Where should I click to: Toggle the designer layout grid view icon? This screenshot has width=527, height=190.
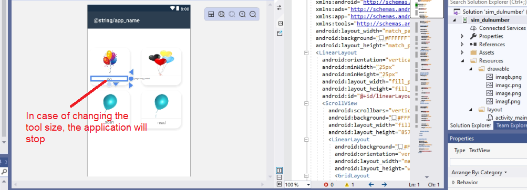[211, 14]
